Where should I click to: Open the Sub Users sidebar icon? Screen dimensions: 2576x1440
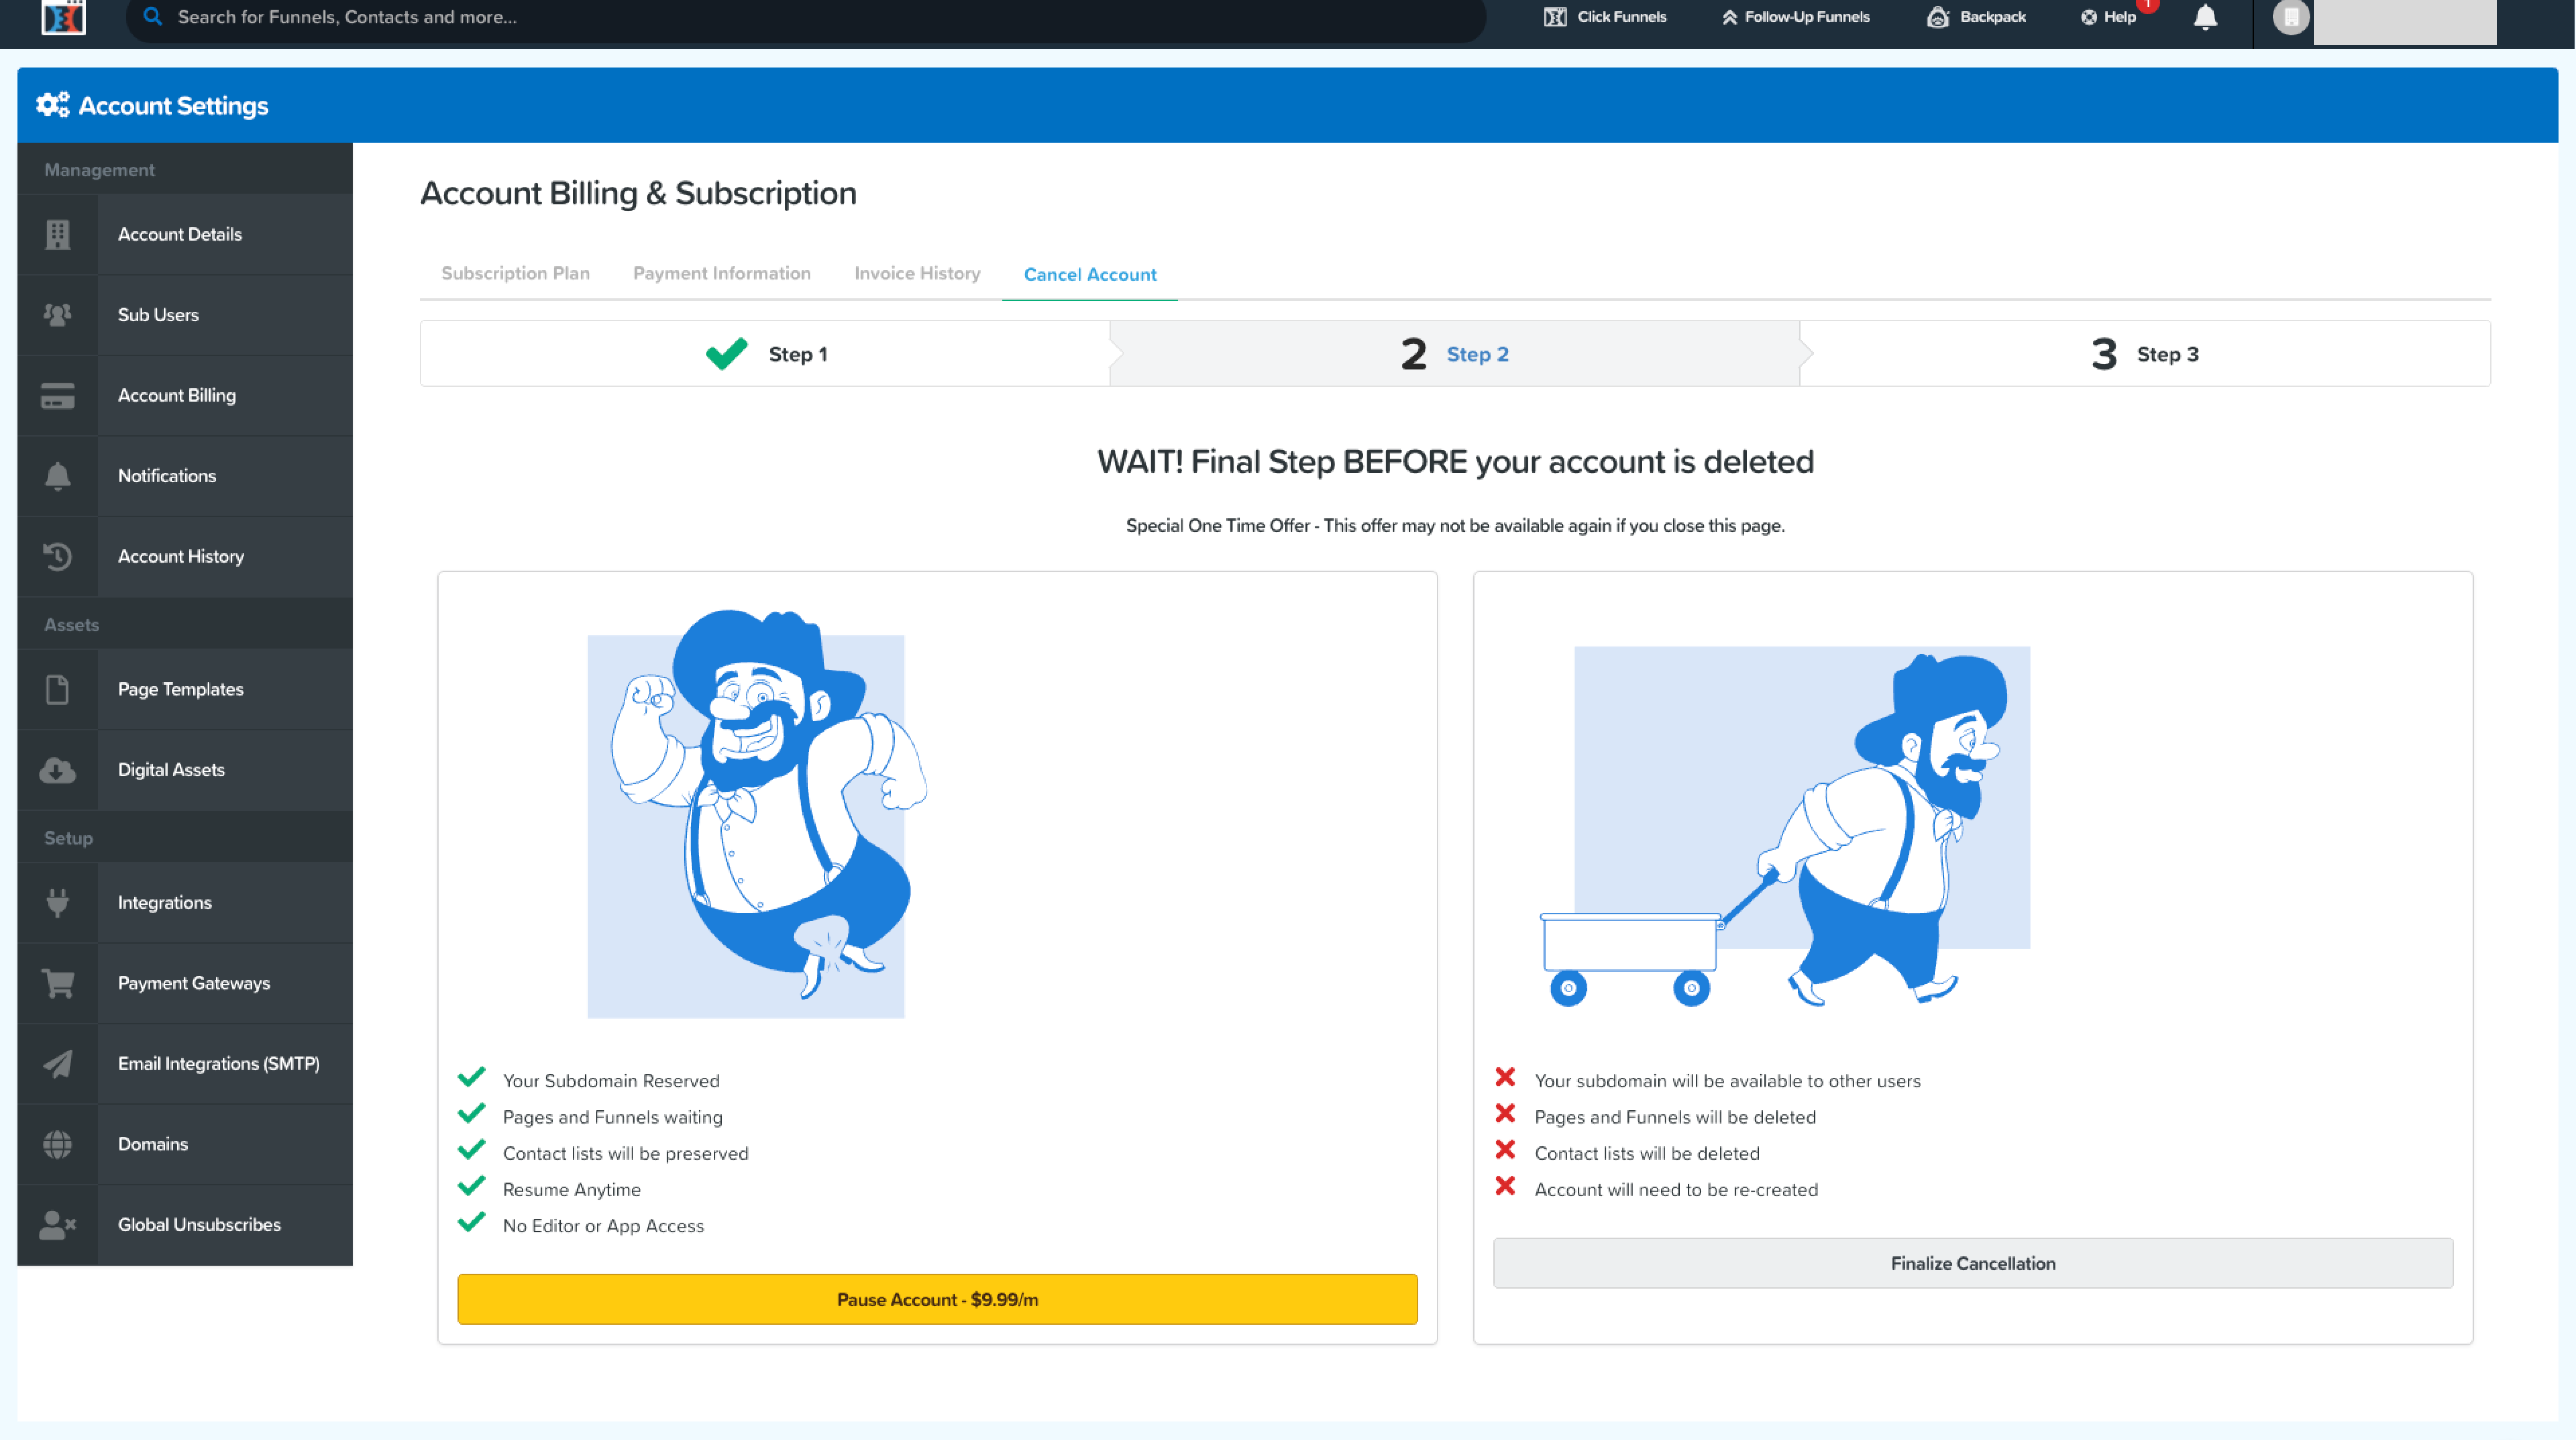point(57,315)
